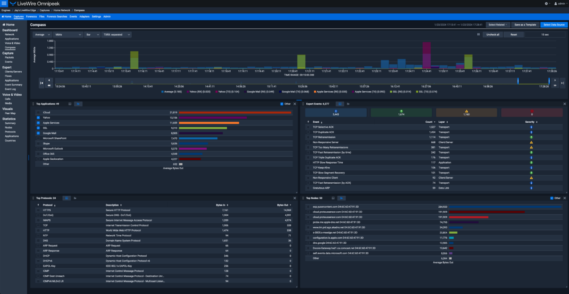Open Event Summary in the sidebar
The image size is (569, 294).
(x=13, y=85)
